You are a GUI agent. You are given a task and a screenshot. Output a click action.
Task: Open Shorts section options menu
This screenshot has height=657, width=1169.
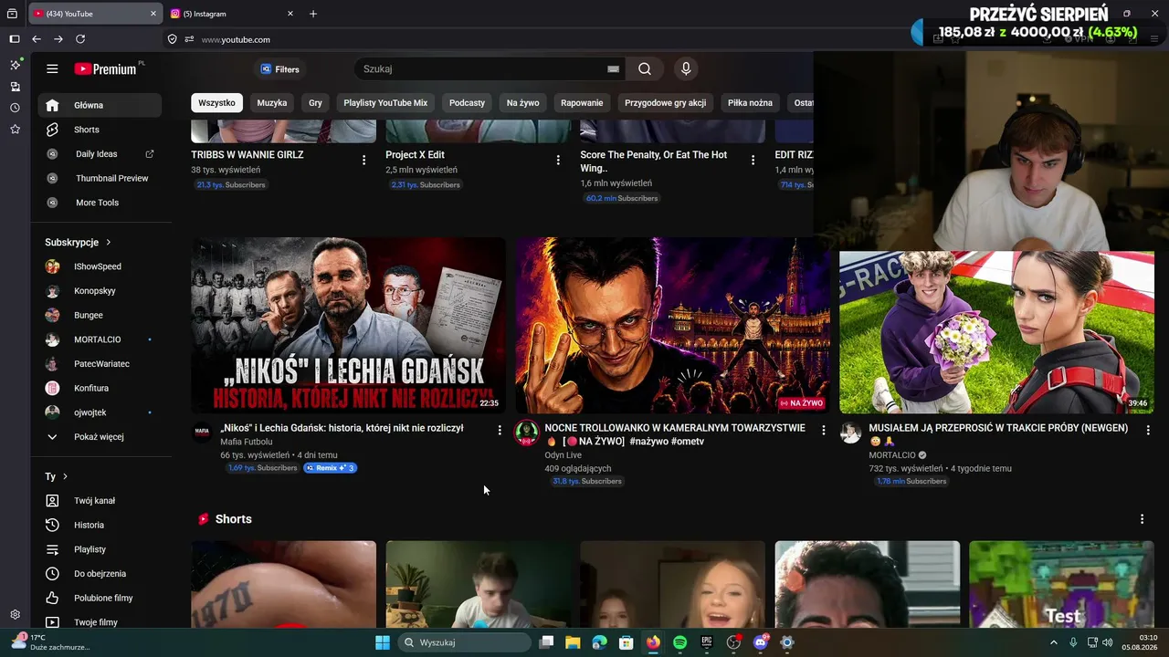click(1142, 519)
